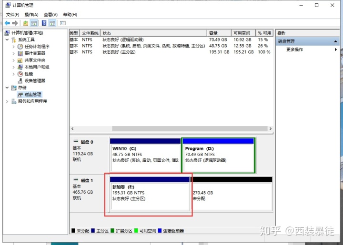
Task: Click the light green 可用空间 legend swatch
Action: (x=136, y=230)
